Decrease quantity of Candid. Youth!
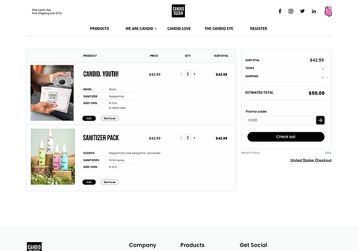The image size is (358, 251). 181,74
